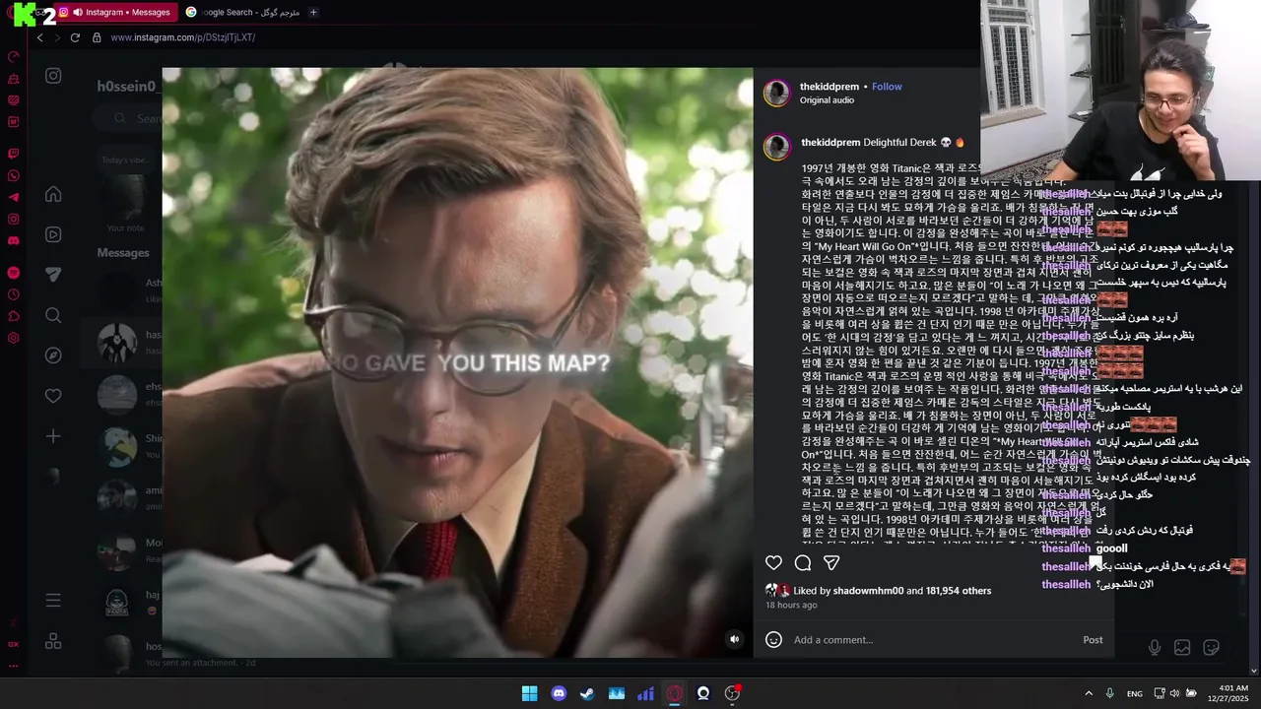Image resolution: width=1261 pixels, height=709 pixels.
Task: Switch to Instagram Messages browser tab
Action: [114, 12]
